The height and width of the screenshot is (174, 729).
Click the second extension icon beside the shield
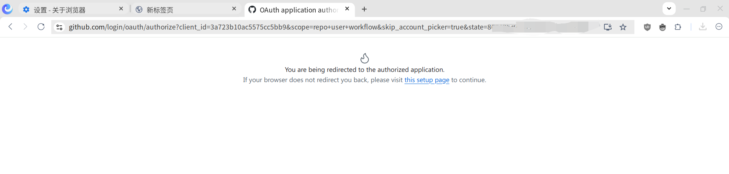point(663,27)
